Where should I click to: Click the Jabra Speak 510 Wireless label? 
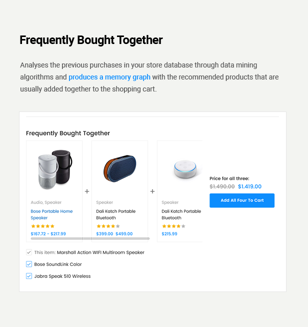point(62,276)
